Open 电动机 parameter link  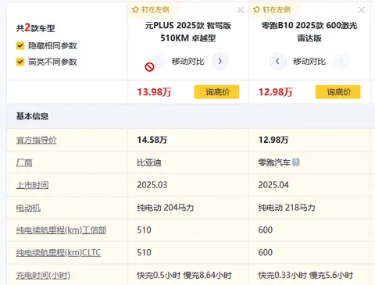click(28, 208)
